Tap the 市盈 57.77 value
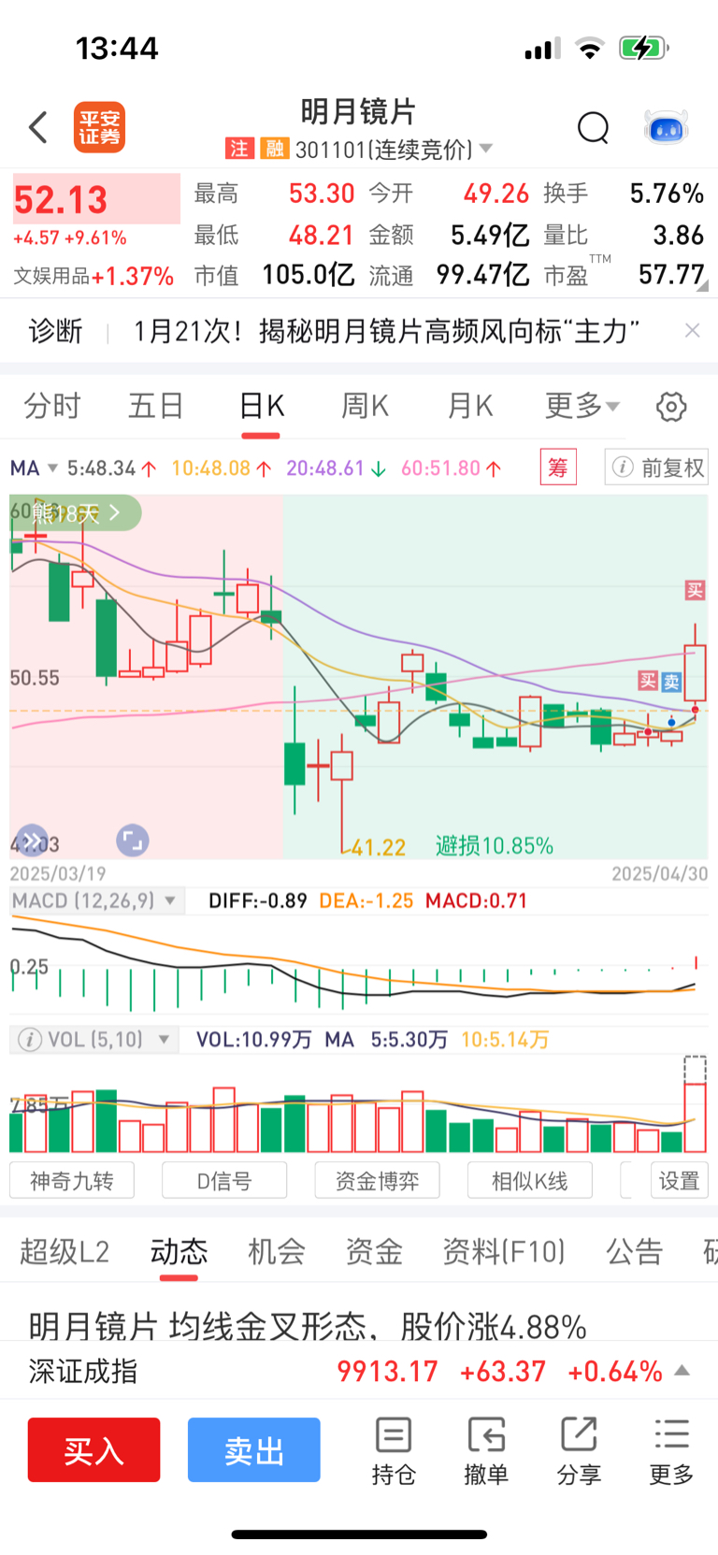The width and height of the screenshot is (718, 1555). pyautogui.click(x=671, y=275)
